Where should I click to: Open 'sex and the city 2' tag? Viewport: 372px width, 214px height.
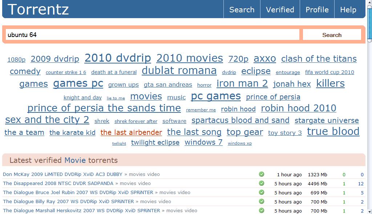(47, 120)
